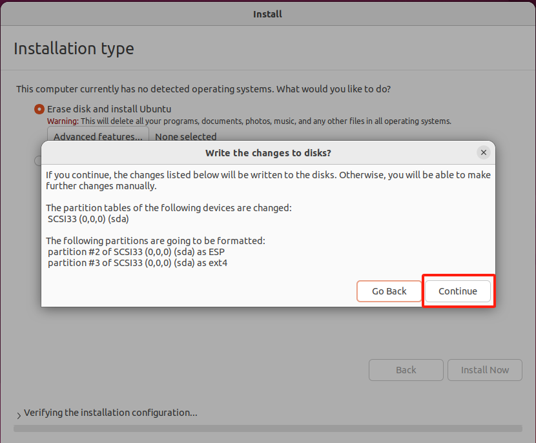Click the 'Verifying the installation configuration...' status text

[x=110, y=412]
